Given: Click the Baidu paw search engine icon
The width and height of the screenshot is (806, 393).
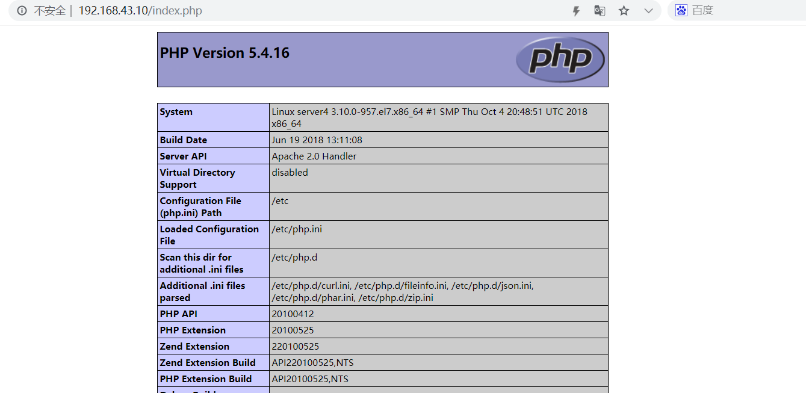Looking at the screenshot, I should [x=681, y=10].
